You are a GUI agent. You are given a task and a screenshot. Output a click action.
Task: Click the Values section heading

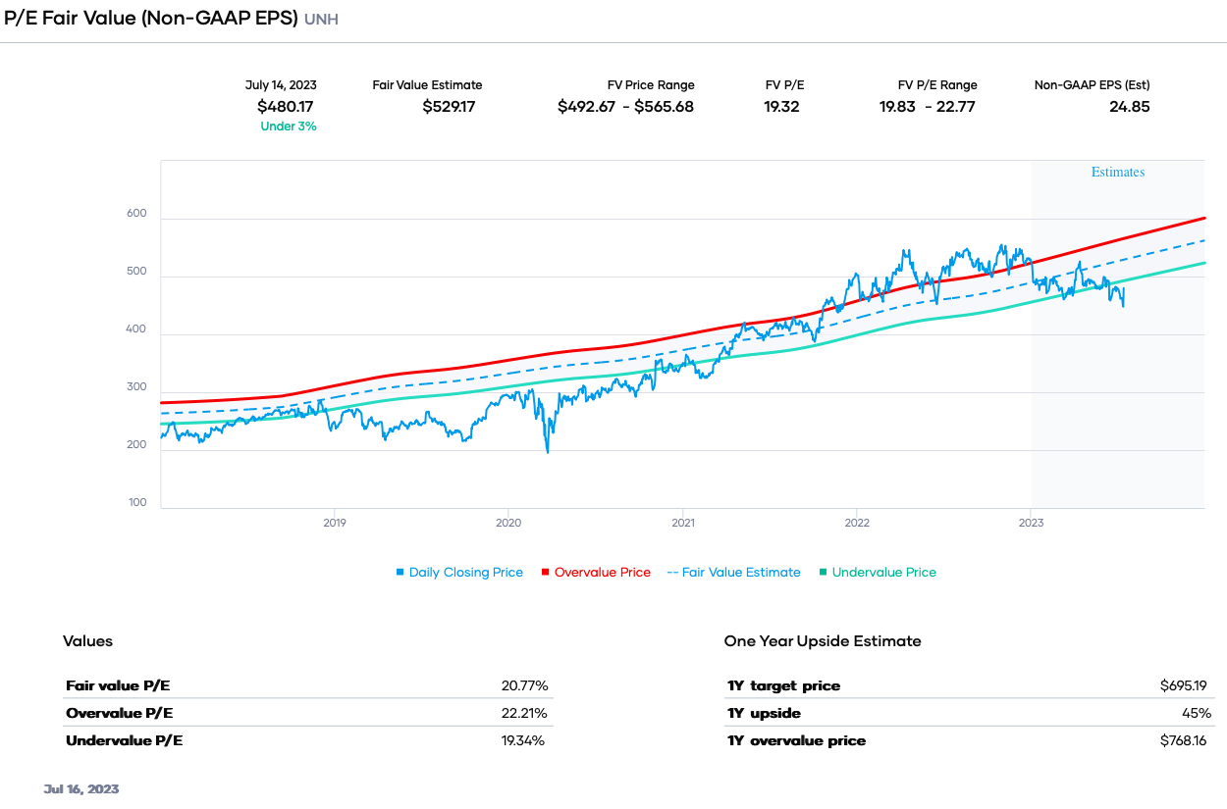88,641
